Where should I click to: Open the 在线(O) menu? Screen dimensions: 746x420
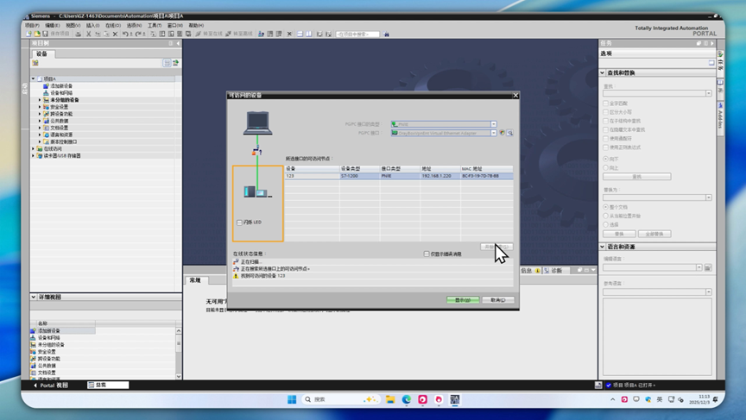112,25
